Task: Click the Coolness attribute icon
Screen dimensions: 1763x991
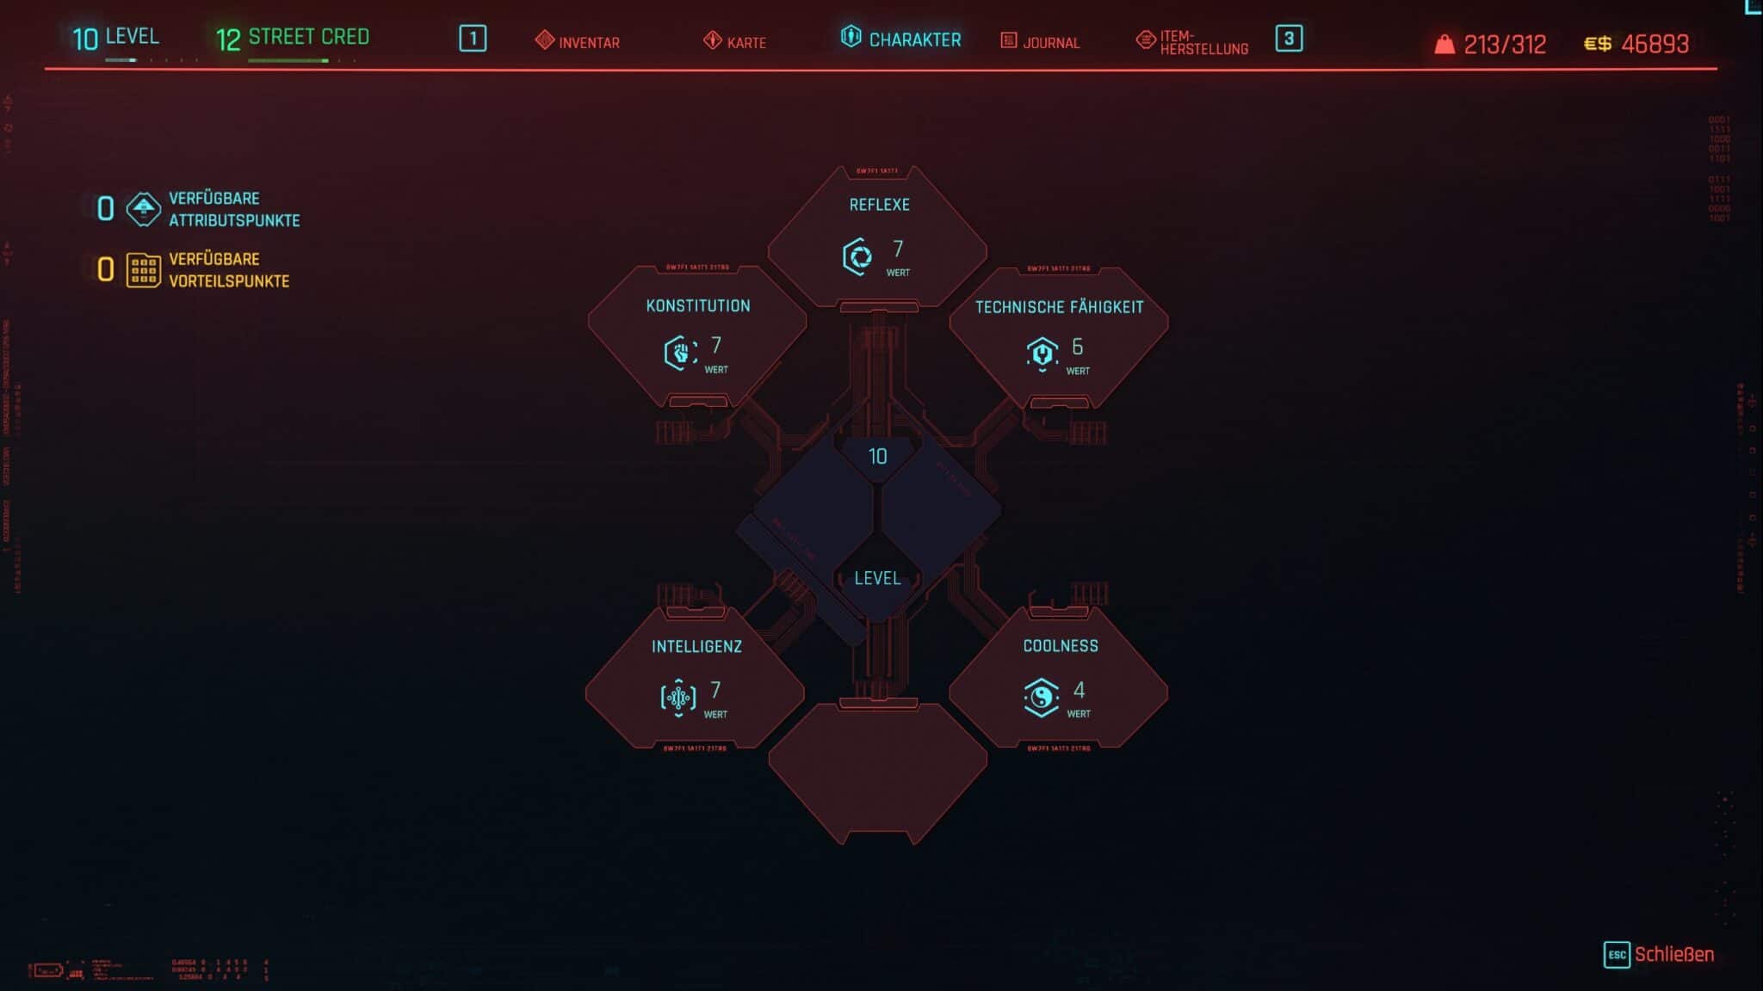Action: 1040,694
